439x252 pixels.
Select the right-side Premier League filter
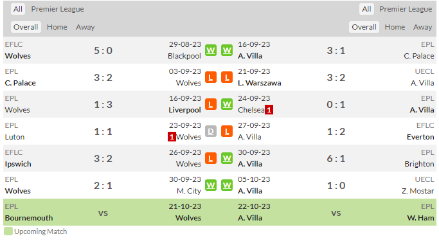406,9
